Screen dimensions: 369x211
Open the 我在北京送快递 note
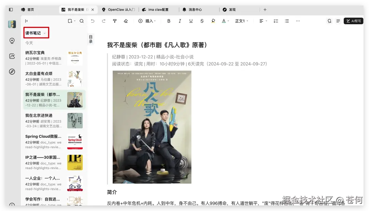(x=54, y=120)
